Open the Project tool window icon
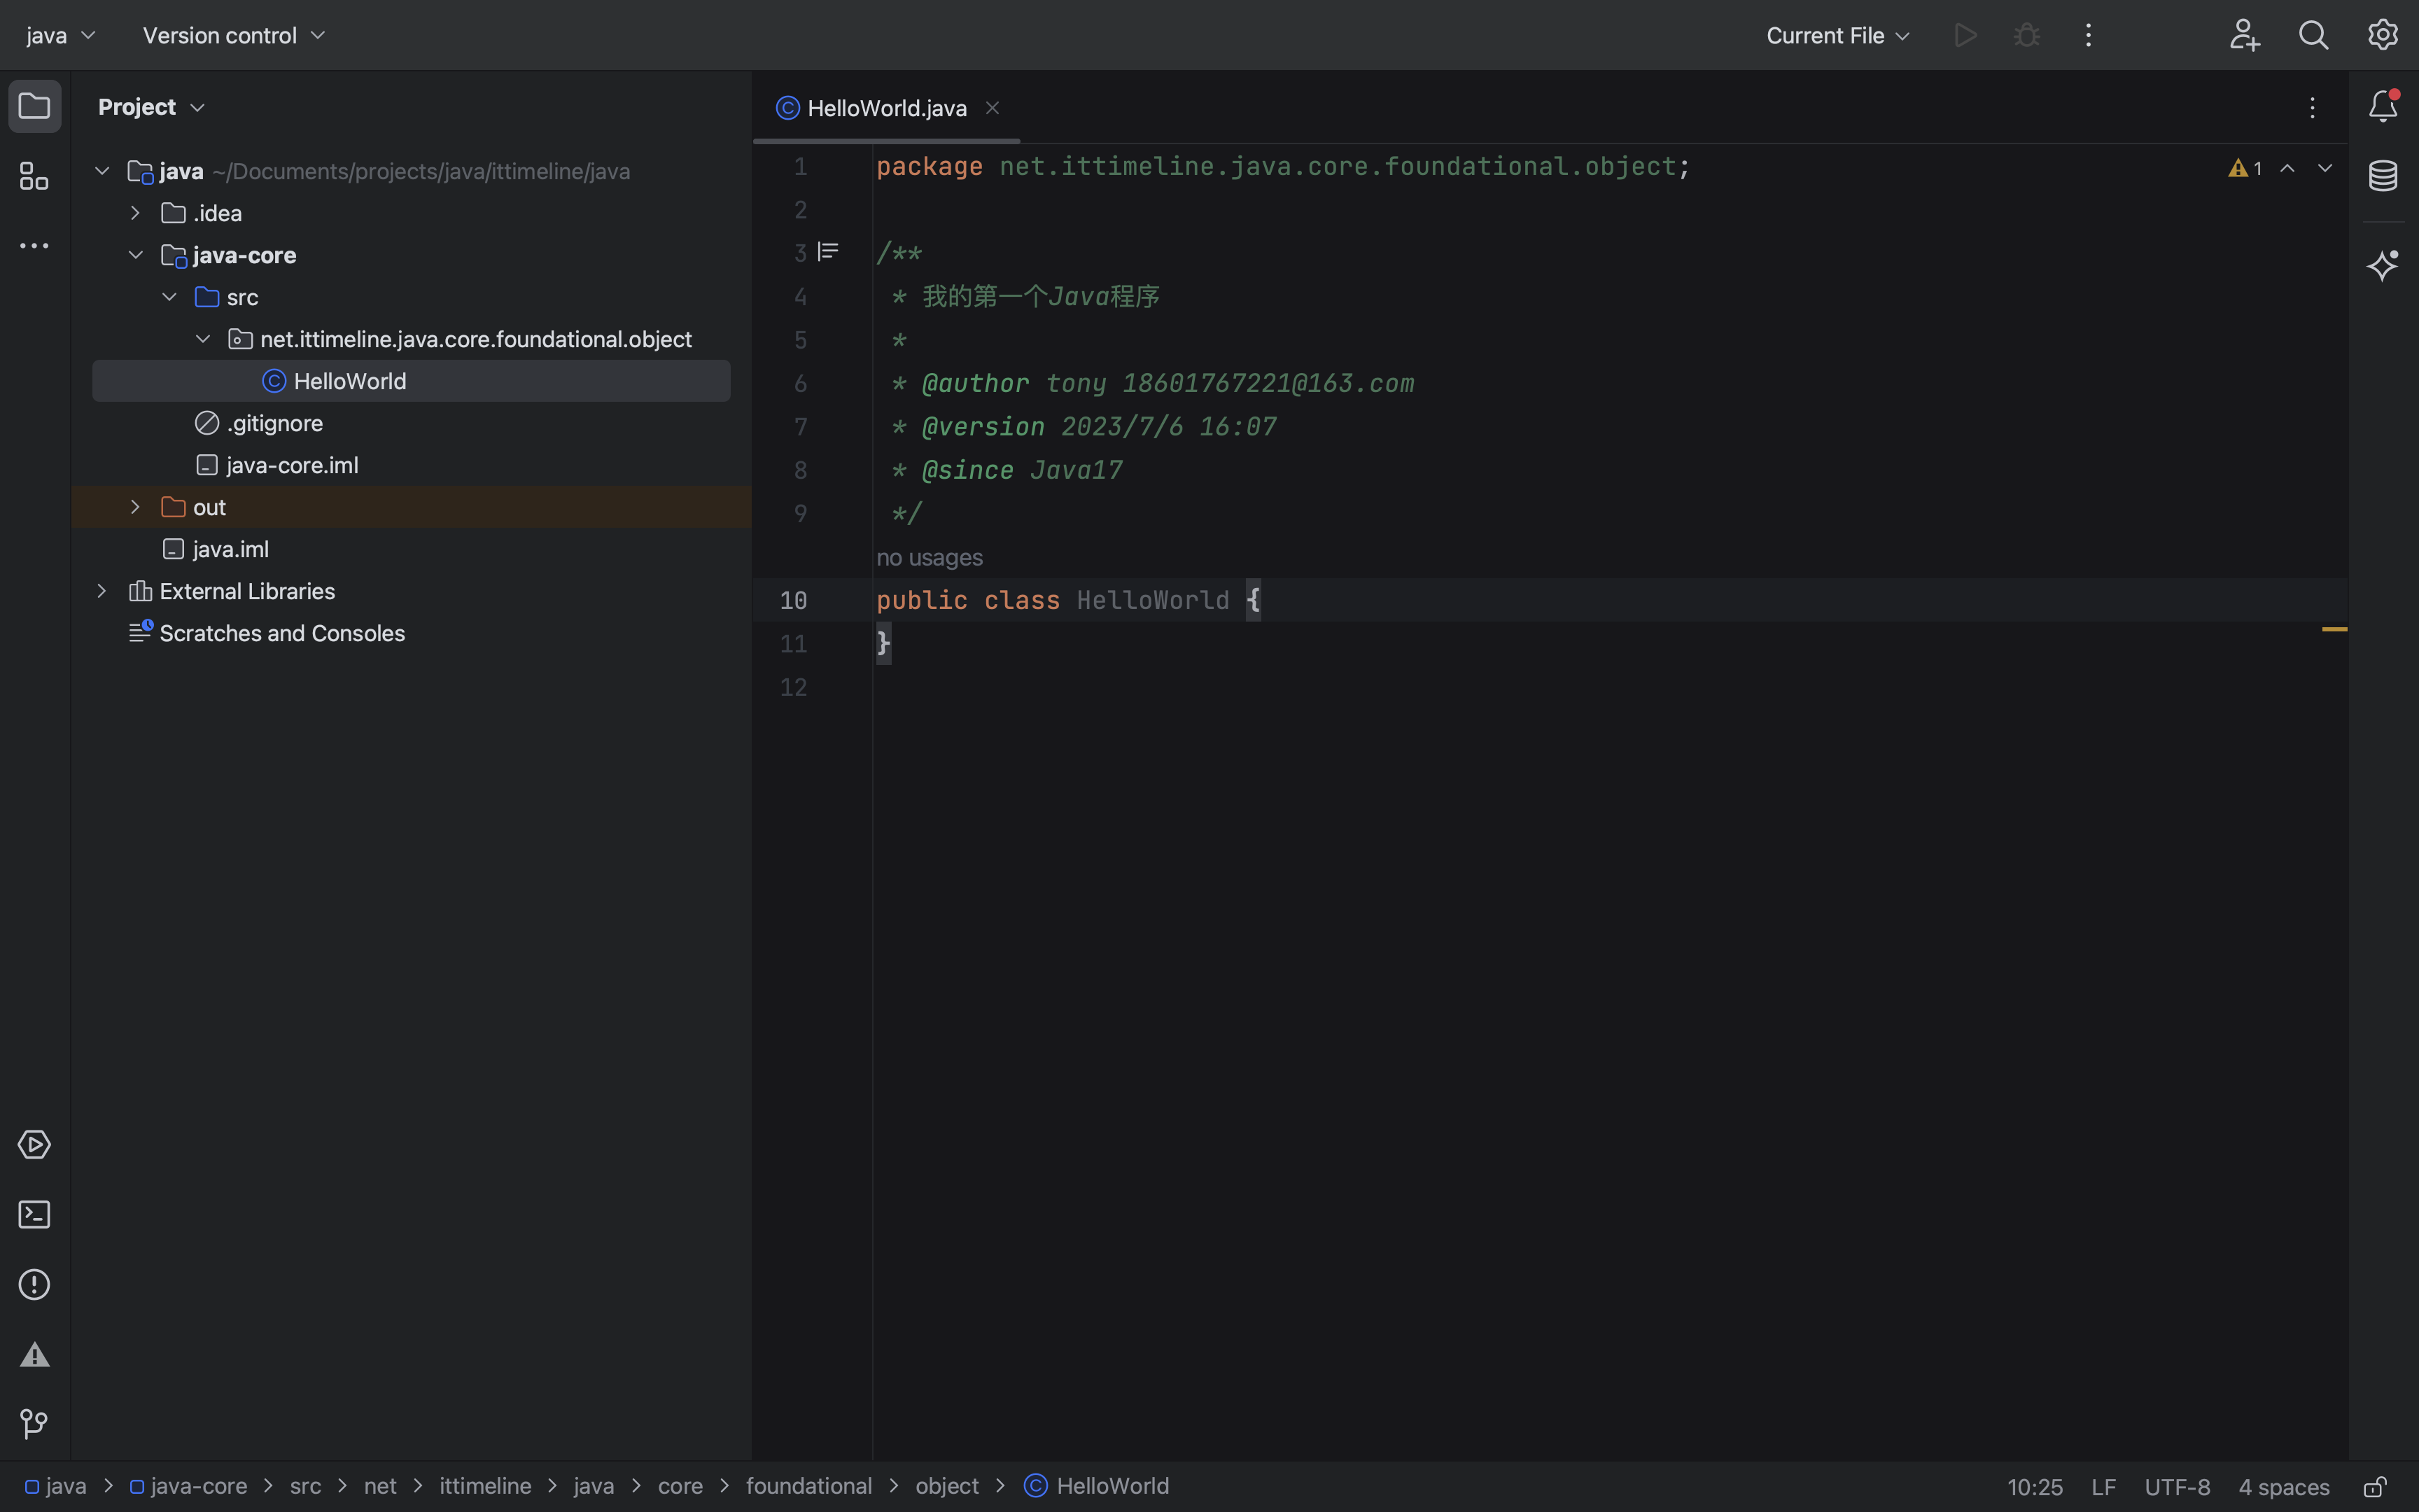Screen dimensions: 2419x1512 click(x=34, y=106)
